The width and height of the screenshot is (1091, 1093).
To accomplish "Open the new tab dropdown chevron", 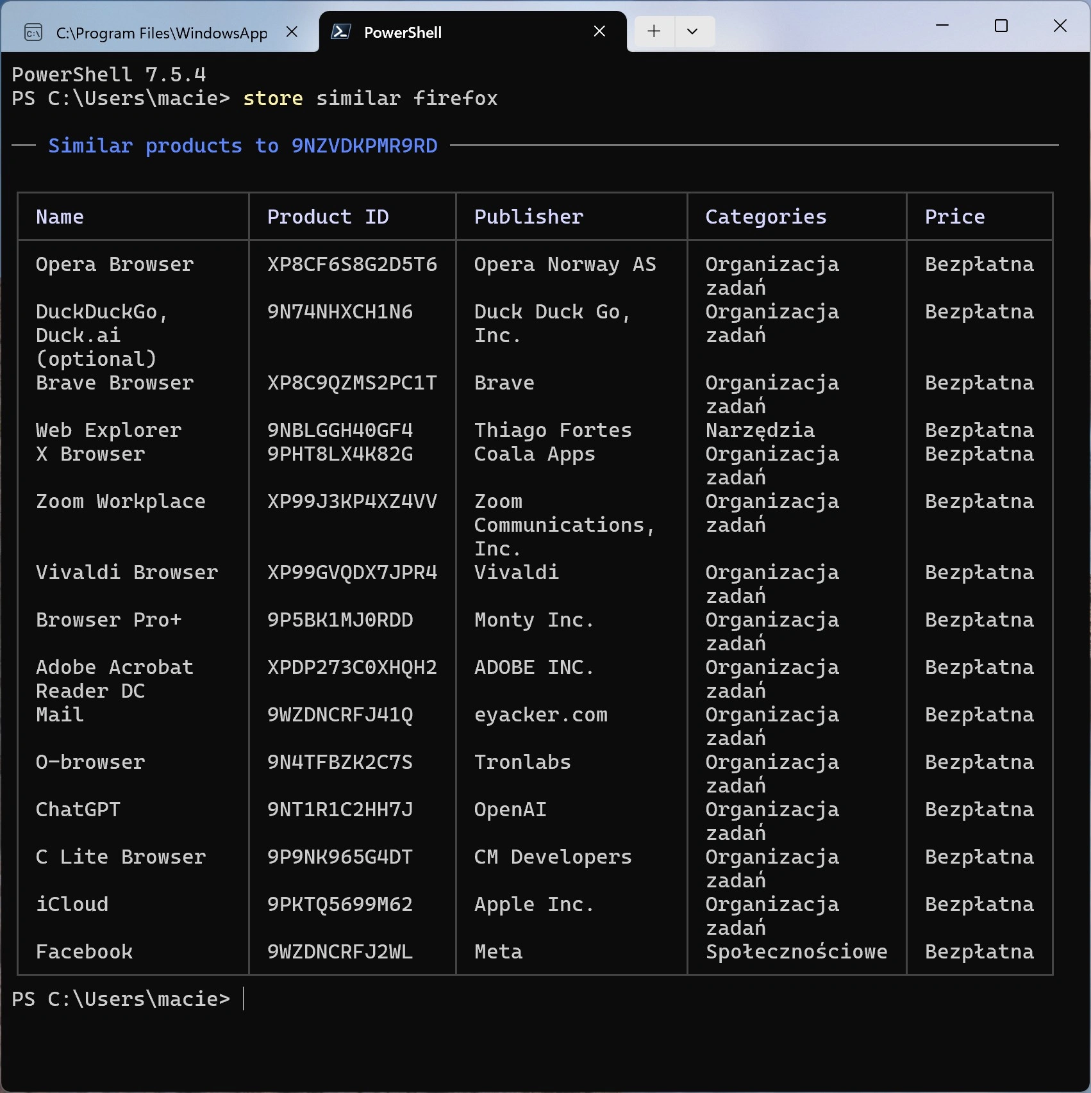I will pyautogui.click(x=693, y=31).
